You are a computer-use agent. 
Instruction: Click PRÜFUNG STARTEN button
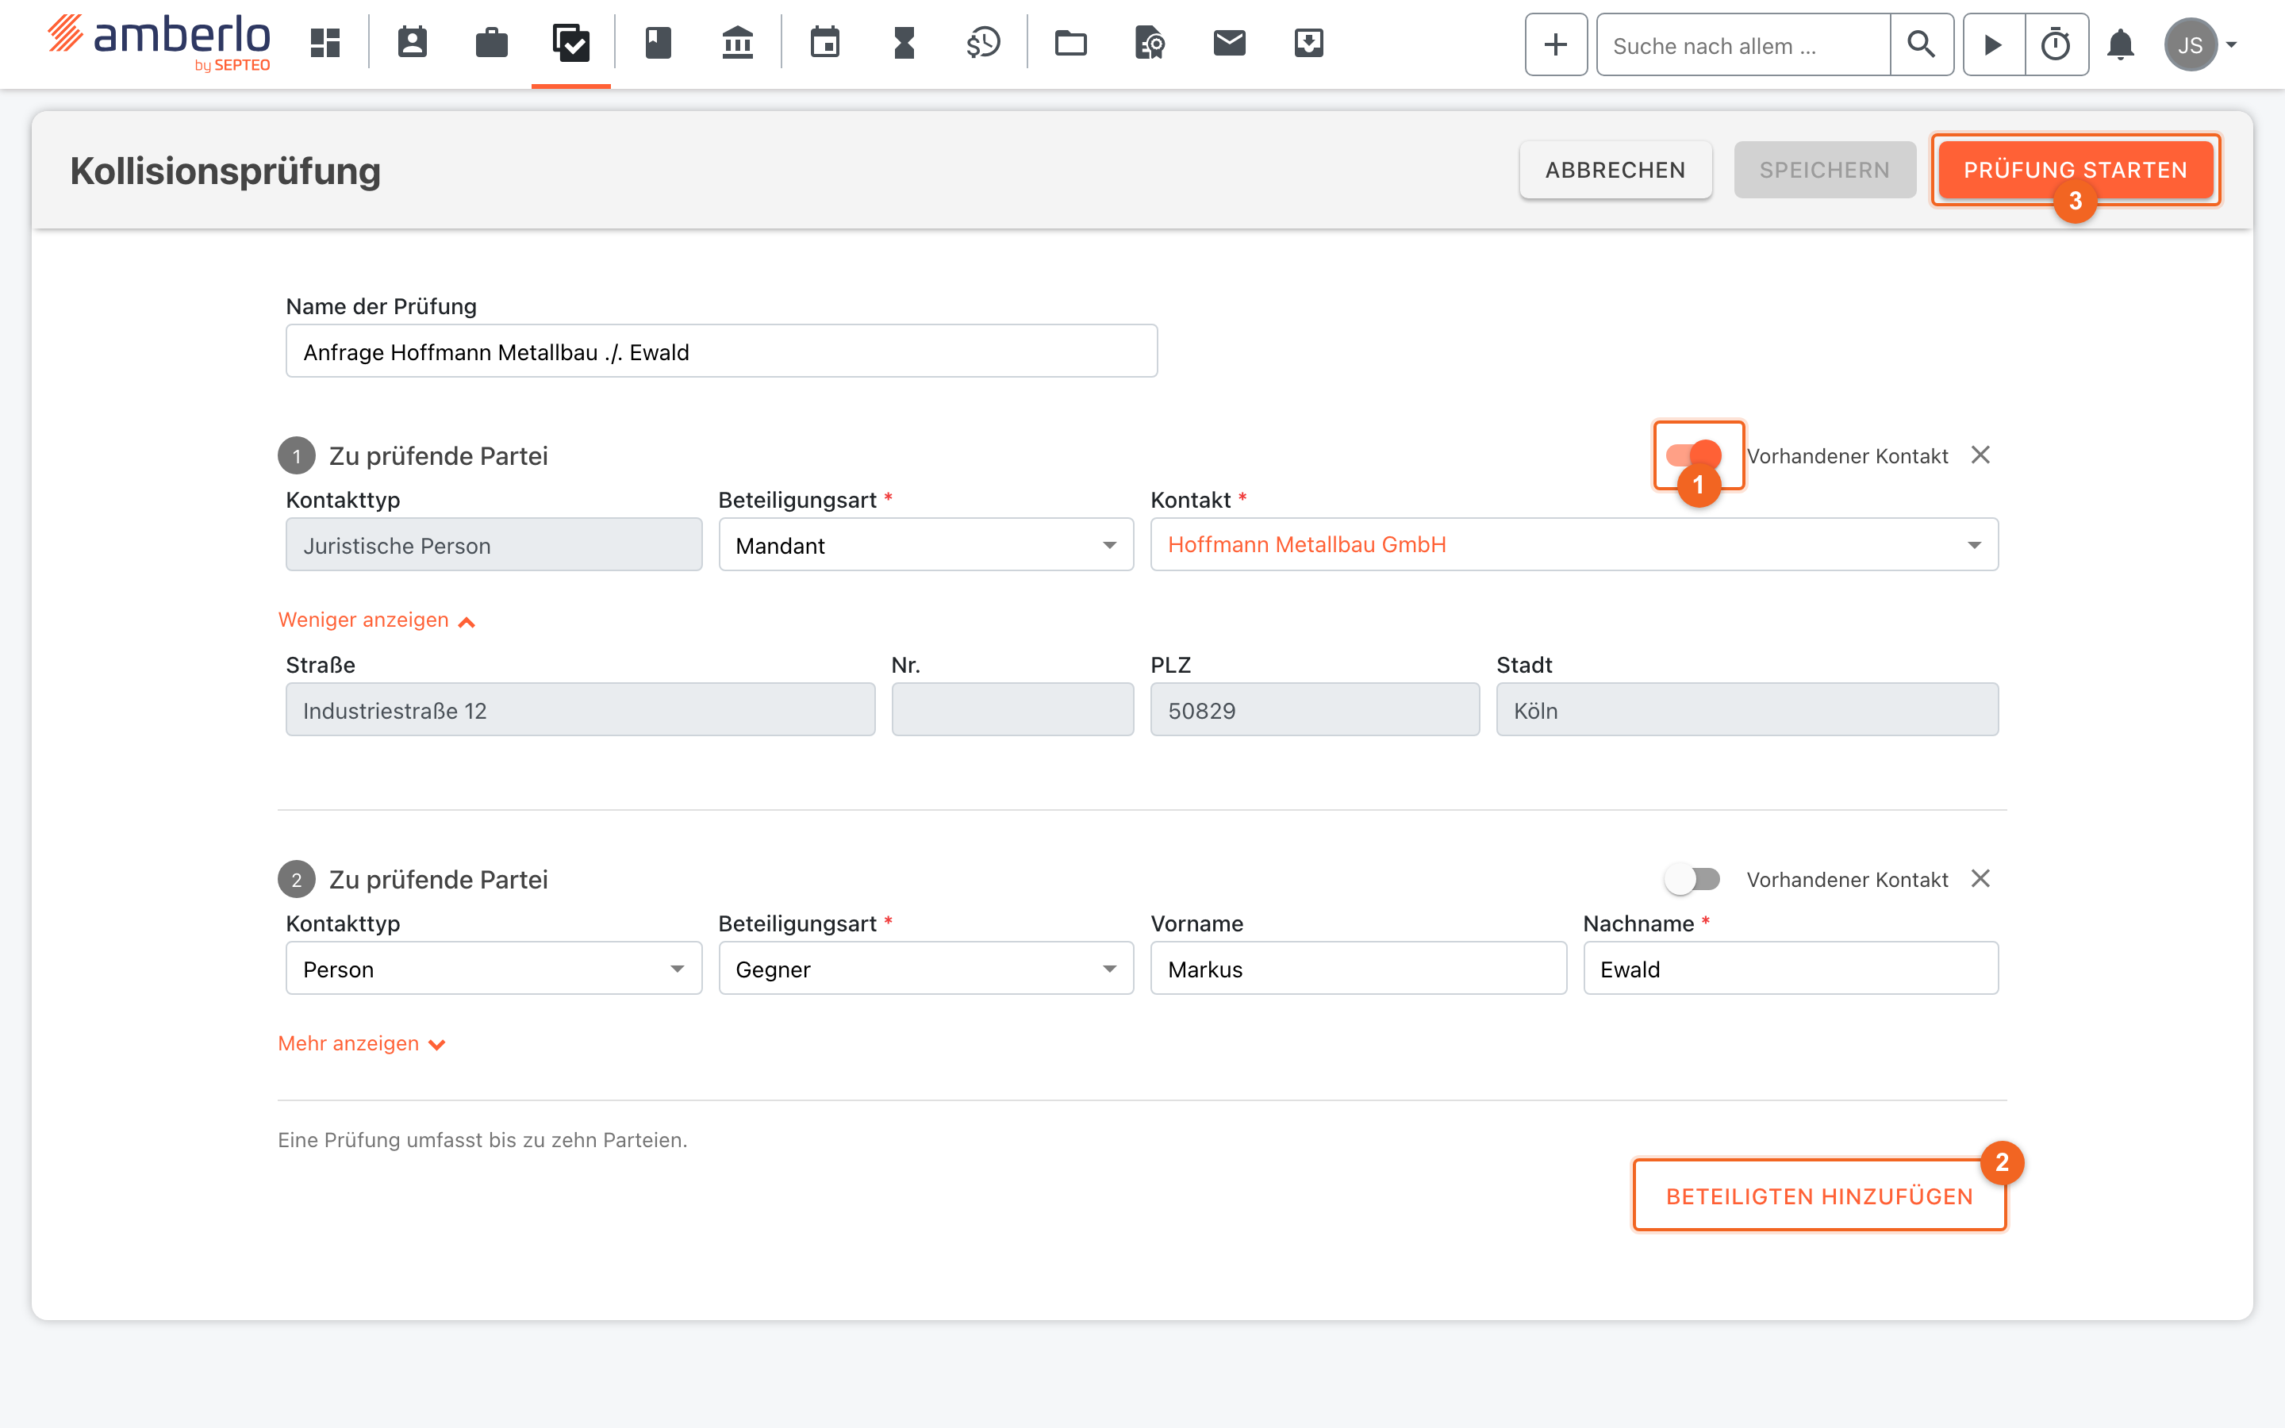click(2076, 170)
